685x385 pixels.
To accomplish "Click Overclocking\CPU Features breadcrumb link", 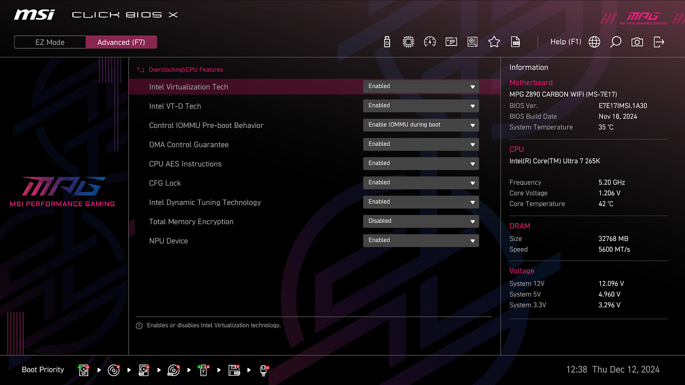I will pyautogui.click(x=186, y=70).
